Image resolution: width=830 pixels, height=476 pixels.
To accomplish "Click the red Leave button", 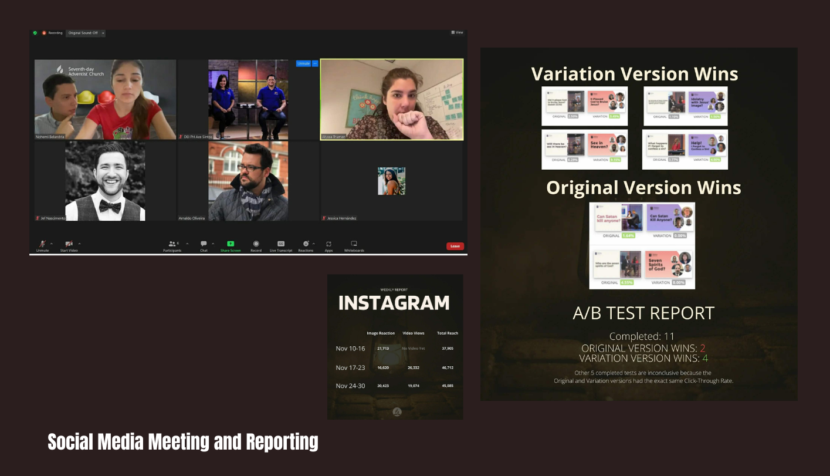I will tap(455, 246).
